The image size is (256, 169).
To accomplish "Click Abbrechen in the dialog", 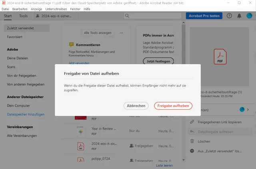I will (136, 106).
